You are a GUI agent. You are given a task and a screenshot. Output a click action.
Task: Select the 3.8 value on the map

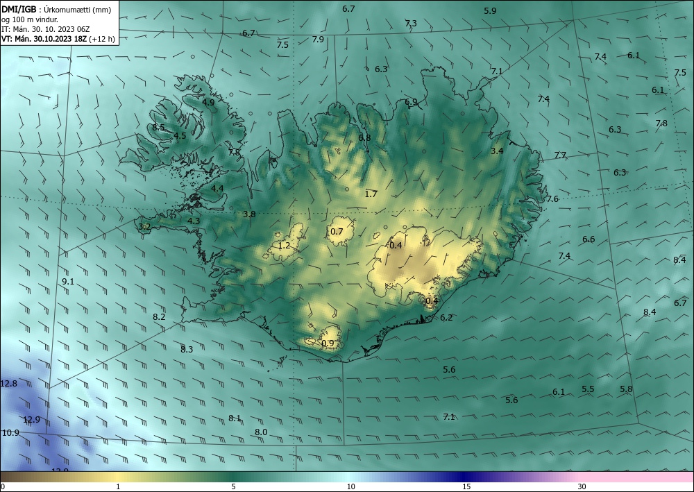(x=249, y=214)
